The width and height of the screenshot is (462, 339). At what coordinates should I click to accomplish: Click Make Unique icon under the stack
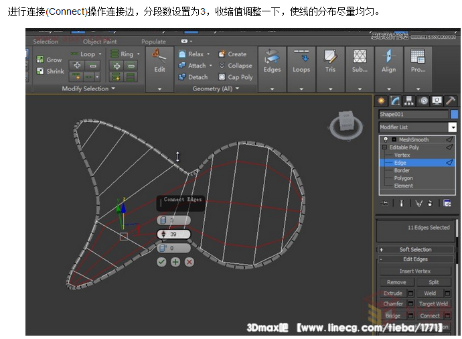click(x=418, y=203)
